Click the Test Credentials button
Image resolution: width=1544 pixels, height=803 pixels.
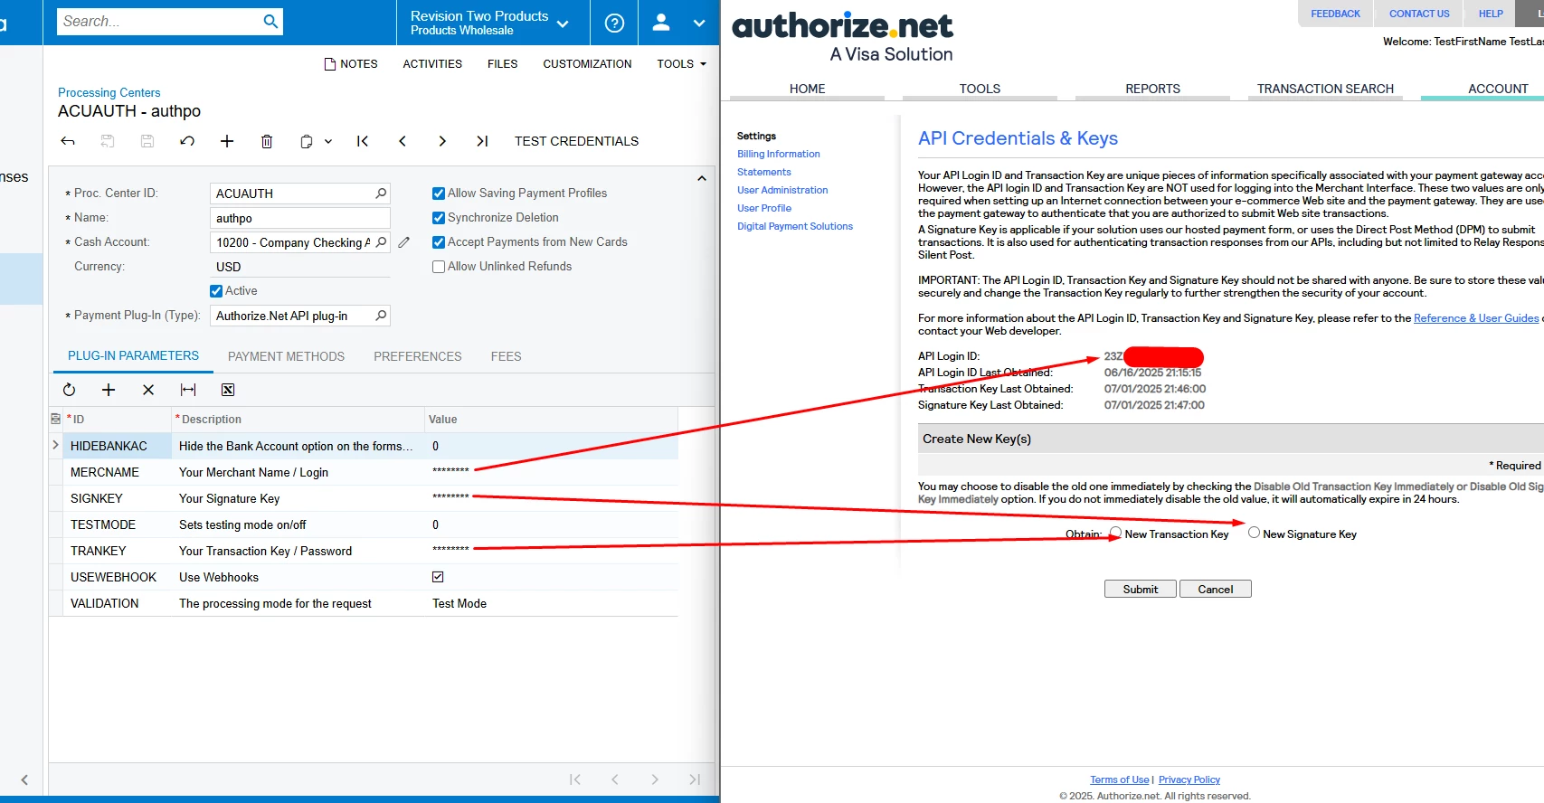[x=576, y=141]
